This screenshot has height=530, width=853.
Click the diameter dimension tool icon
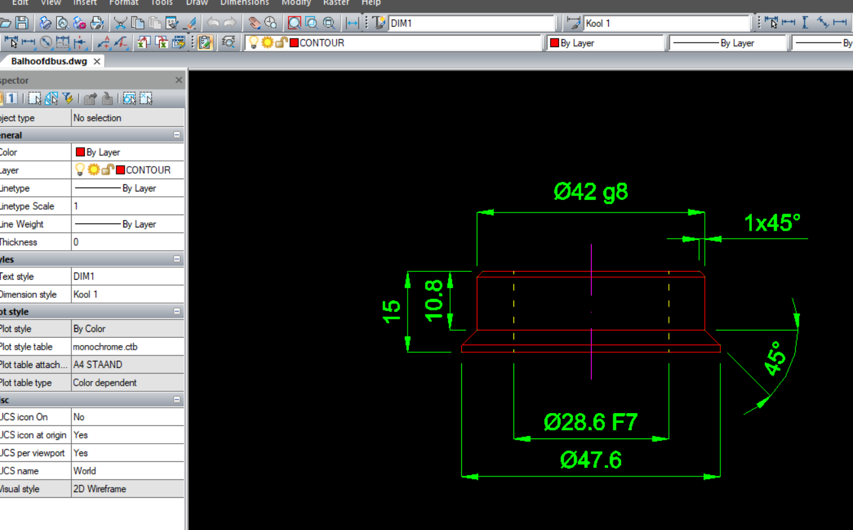46,42
